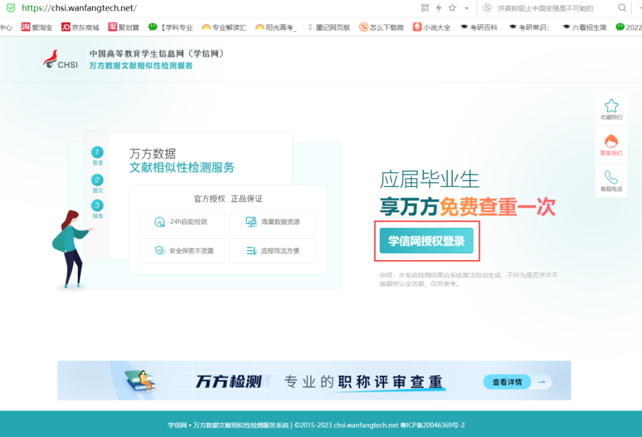Click 中国高等教育学生信息网 header title
The image size is (642, 437).
pos(157,54)
